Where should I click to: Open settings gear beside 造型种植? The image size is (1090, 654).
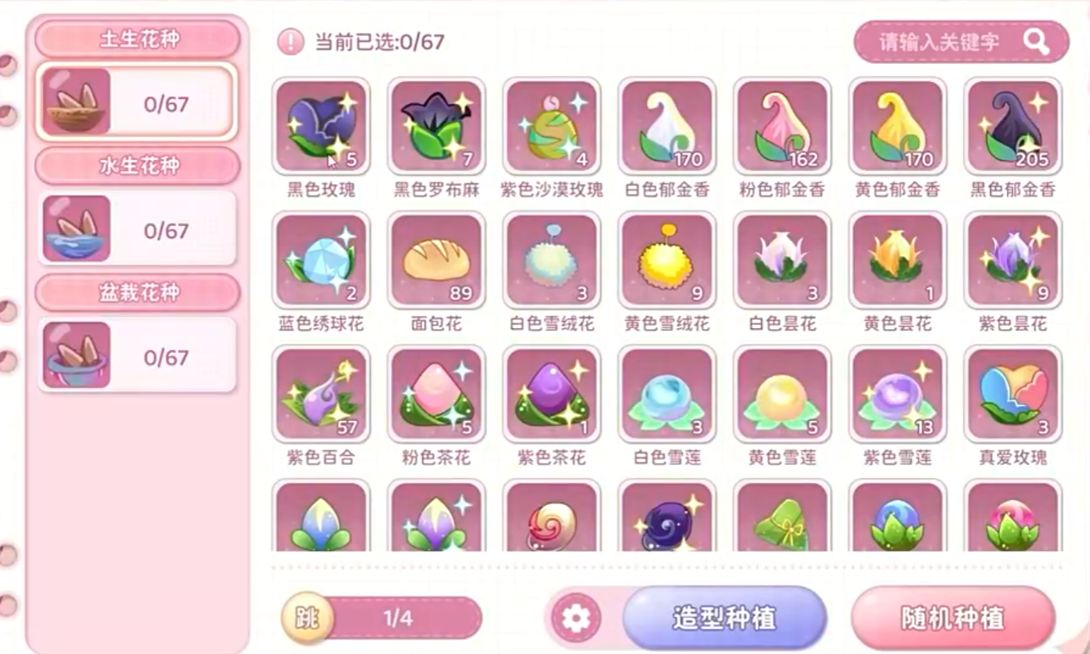click(577, 619)
